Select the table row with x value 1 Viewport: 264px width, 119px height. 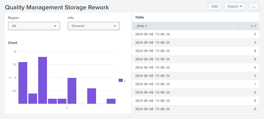pos(195,84)
